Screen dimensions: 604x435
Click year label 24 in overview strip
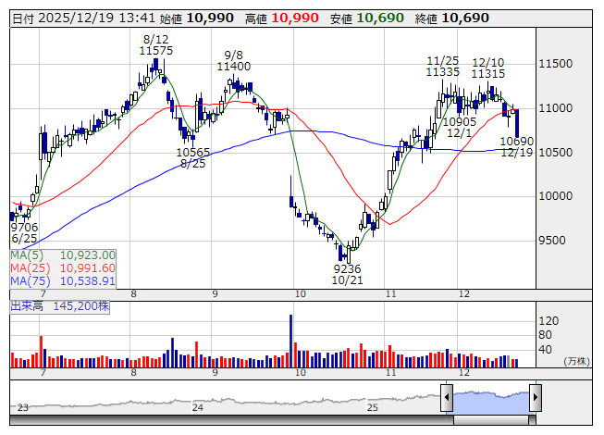[198, 407]
